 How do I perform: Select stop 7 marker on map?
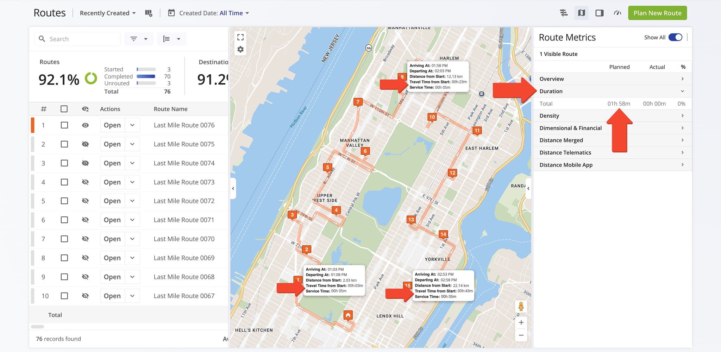click(358, 102)
